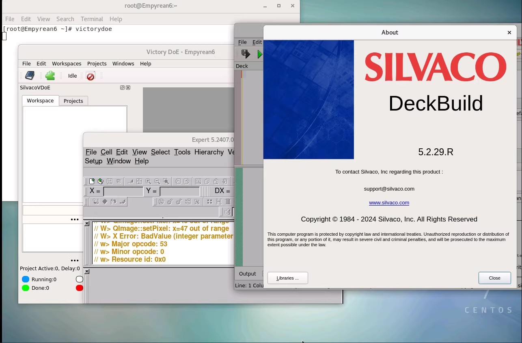The image size is (522, 343).
Task: Close the About dialog with X
Action: tap(509, 33)
